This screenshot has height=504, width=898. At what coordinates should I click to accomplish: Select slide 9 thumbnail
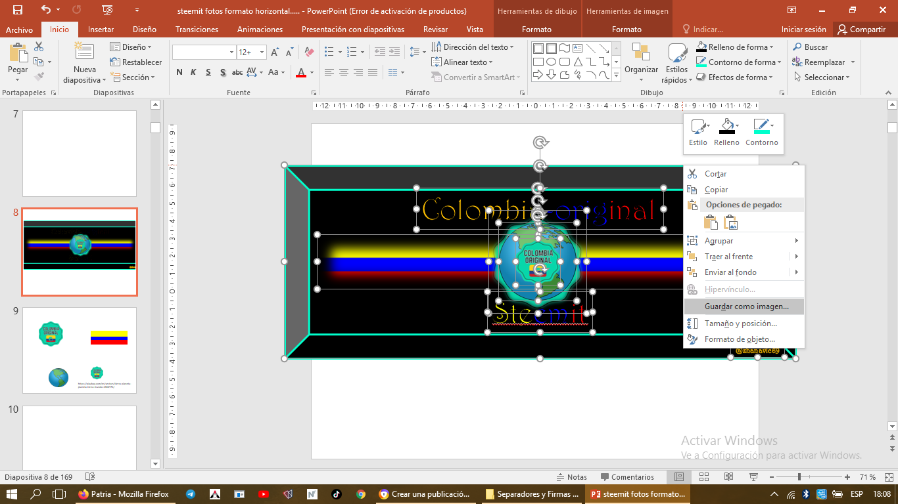tap(80, 350)
